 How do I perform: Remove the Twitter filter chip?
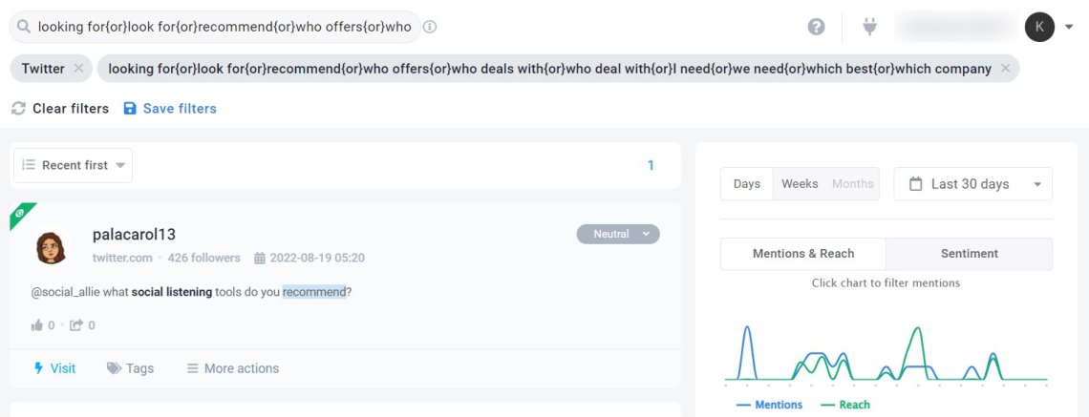pos(78,69)
